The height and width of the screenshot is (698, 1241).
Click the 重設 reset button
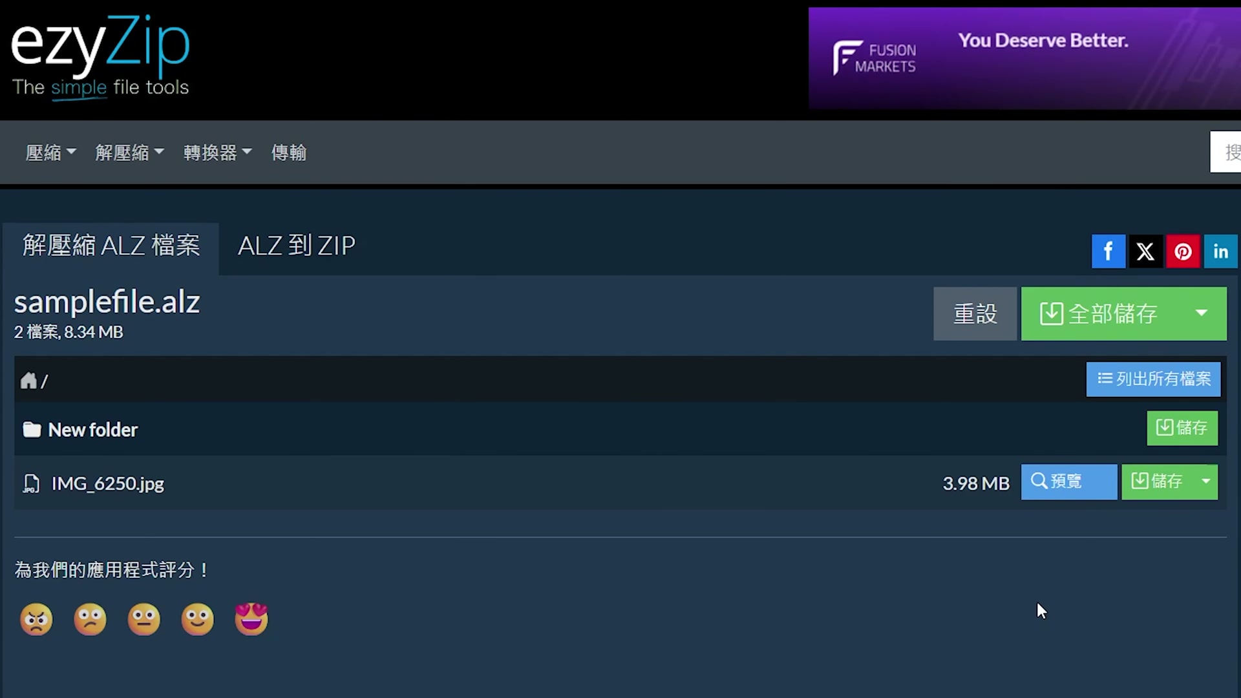point(975,313)
